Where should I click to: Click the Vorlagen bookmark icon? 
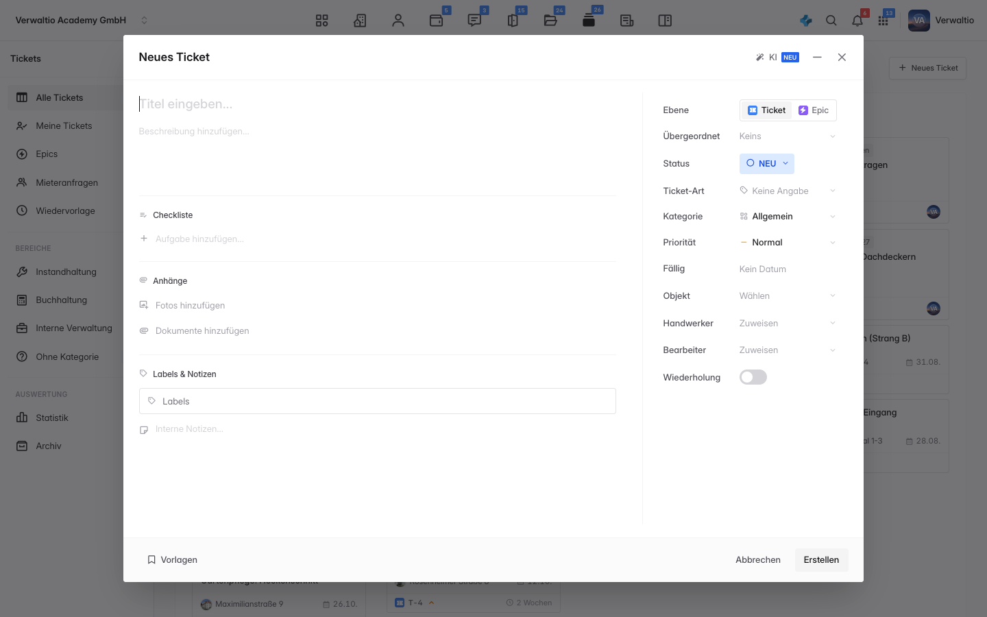pyautogui.click(x=151, y=560)
